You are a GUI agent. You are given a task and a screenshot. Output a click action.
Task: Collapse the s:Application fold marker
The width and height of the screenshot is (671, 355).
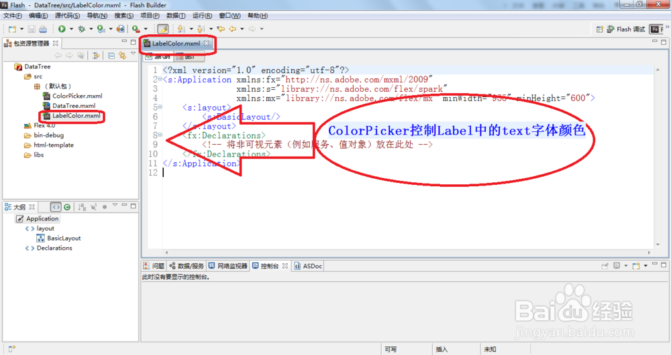tap(160, 79)
